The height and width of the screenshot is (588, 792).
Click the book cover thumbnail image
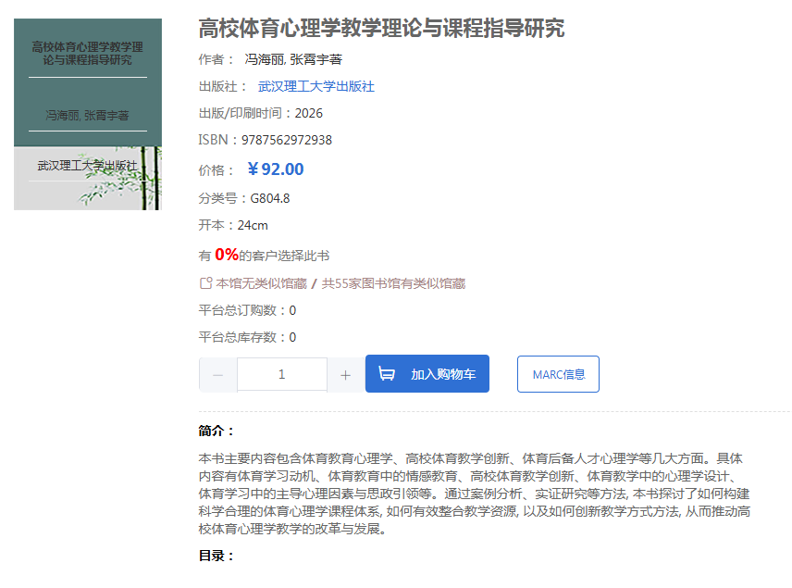tap(88, 114)
